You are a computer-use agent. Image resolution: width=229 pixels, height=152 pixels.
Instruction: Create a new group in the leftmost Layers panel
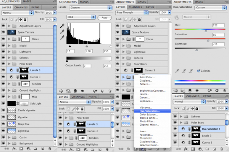[x=35, y=149]
